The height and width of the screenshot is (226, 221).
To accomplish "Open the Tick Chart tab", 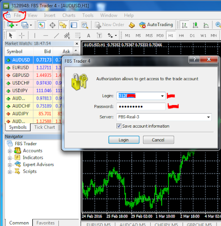I will click(x=45, y=127).
